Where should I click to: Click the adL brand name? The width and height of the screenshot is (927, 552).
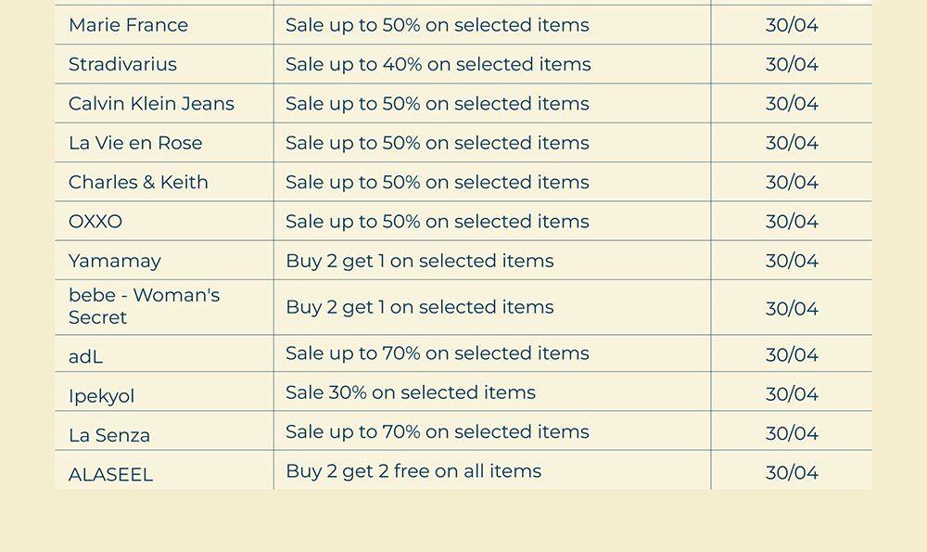click(x=85, y=356)
